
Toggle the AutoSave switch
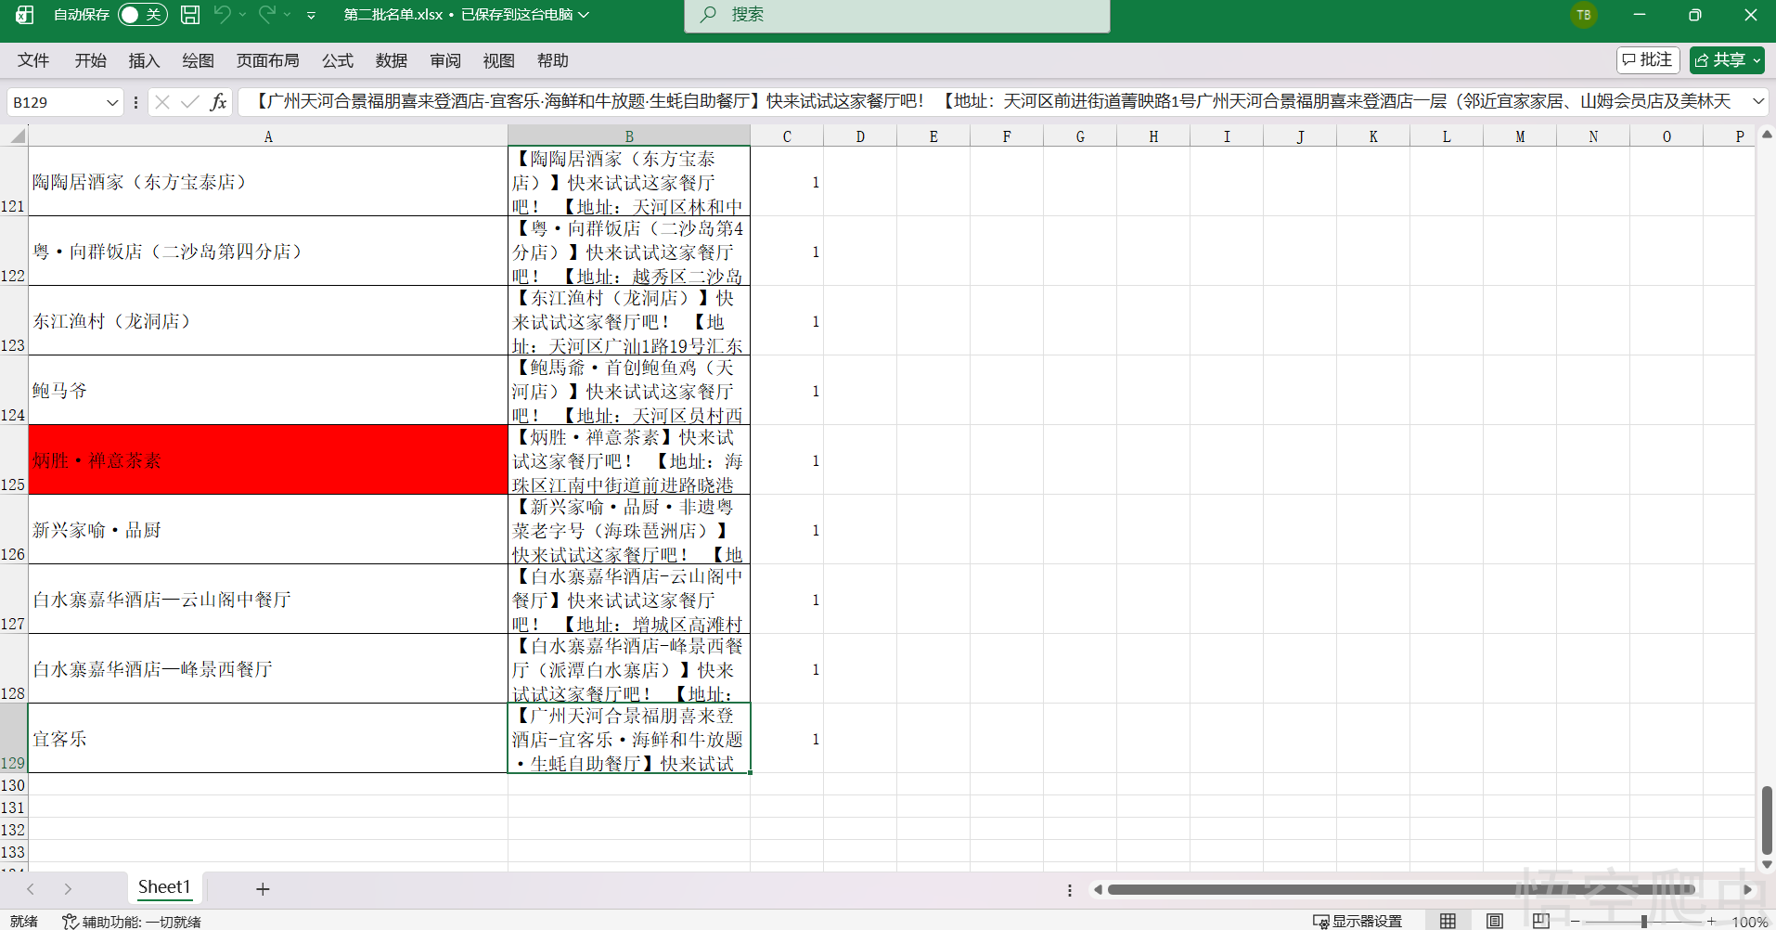click(x=142, y=15)
